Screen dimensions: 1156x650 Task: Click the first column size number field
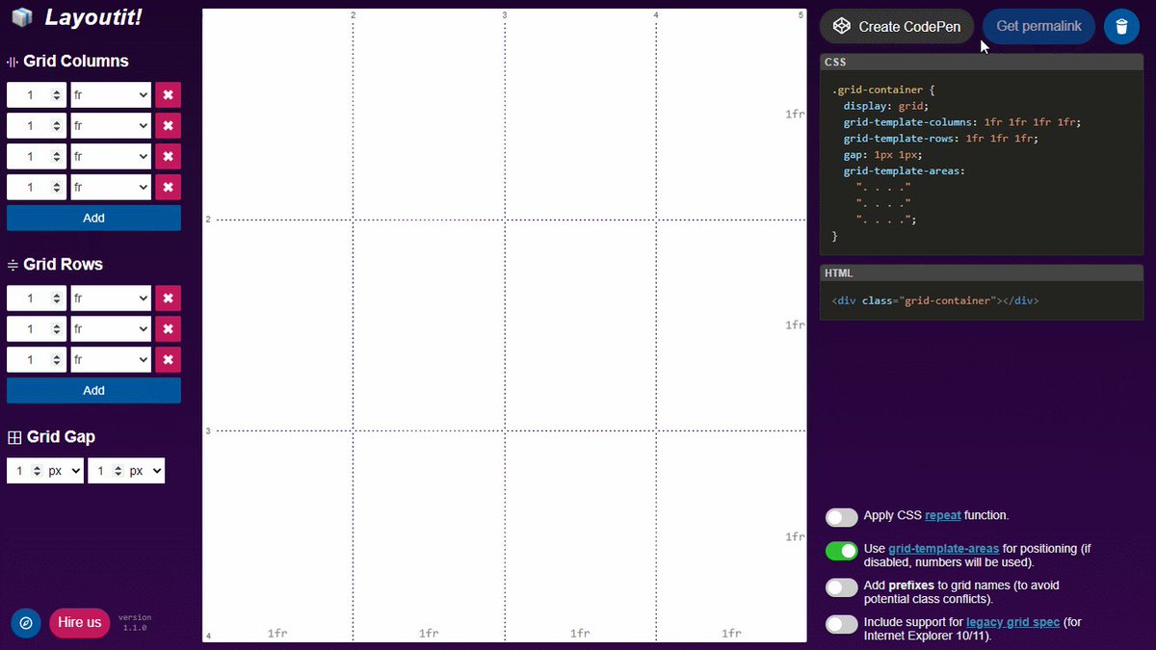click(x=37, y=94)
